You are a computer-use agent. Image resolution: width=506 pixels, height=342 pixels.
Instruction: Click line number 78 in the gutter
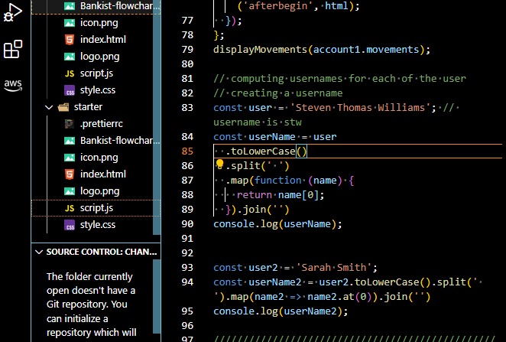pyautogui.click(x=187, y=35)
